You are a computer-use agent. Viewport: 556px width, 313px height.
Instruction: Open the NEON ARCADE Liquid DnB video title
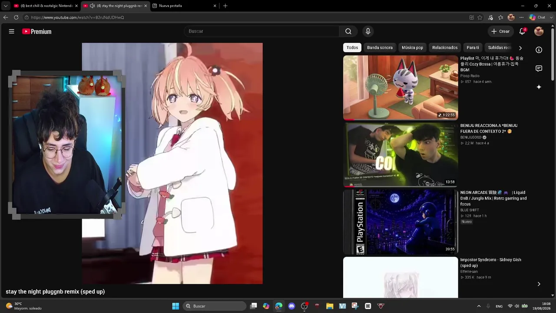[x=493, y=198]
